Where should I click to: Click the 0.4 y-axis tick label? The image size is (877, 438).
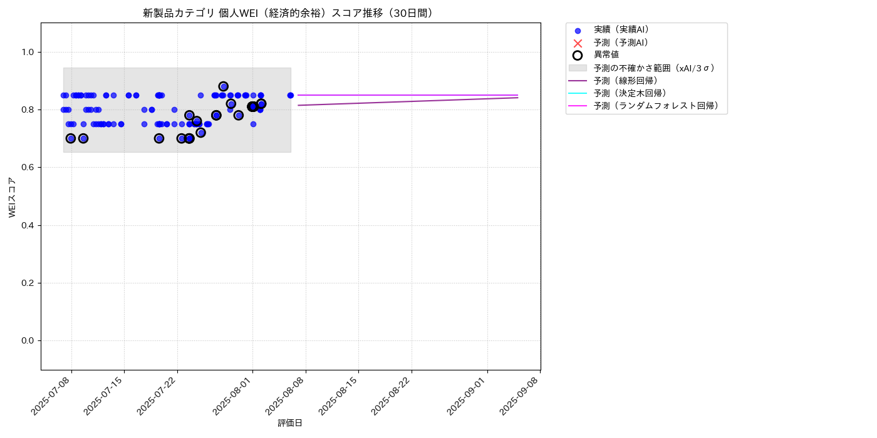tap(28, 225)
